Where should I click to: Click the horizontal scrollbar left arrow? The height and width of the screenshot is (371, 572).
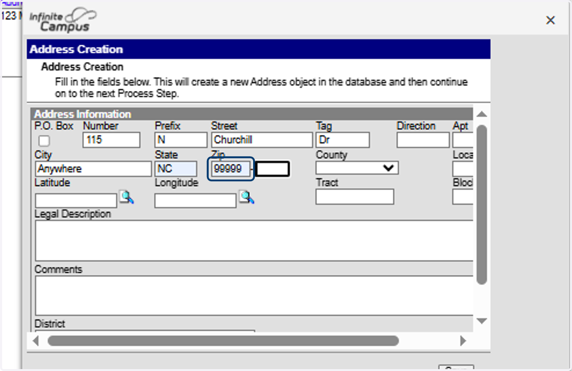pos(36,341)
